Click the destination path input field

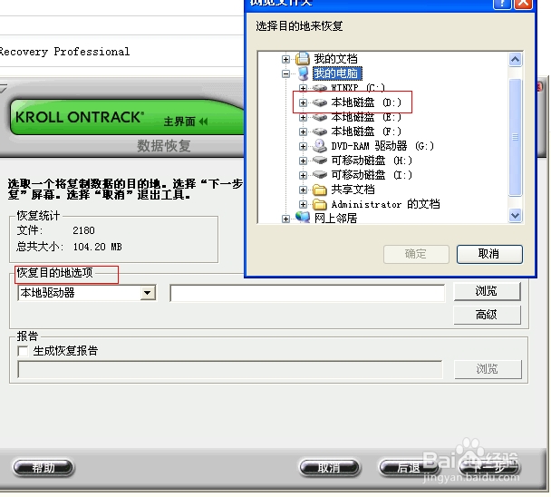click(x=307, y=293)
